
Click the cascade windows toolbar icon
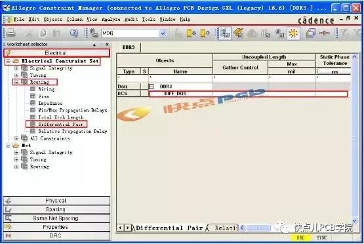click(310, 33)
